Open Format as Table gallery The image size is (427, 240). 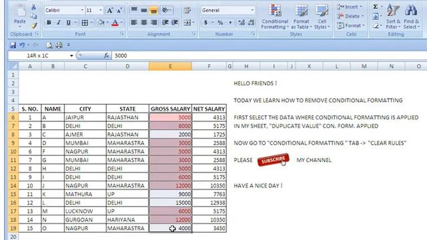302,16
